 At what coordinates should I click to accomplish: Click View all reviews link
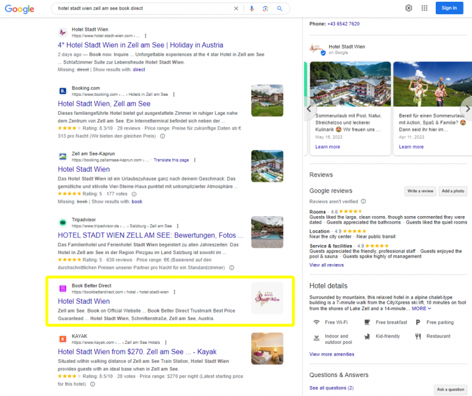pos(326,265)
